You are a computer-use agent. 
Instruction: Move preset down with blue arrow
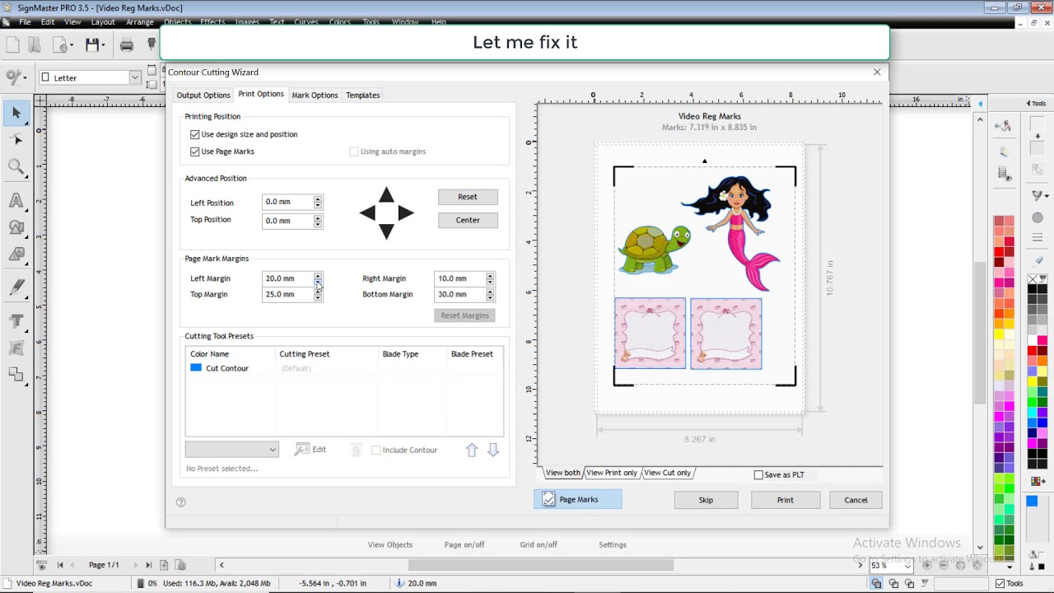[x=493, y=450]
